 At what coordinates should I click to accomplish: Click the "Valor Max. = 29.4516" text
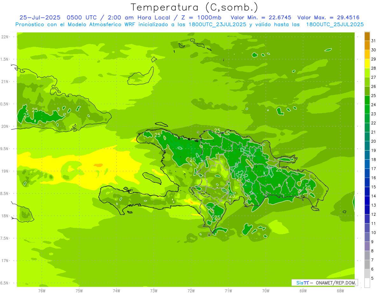329,18
